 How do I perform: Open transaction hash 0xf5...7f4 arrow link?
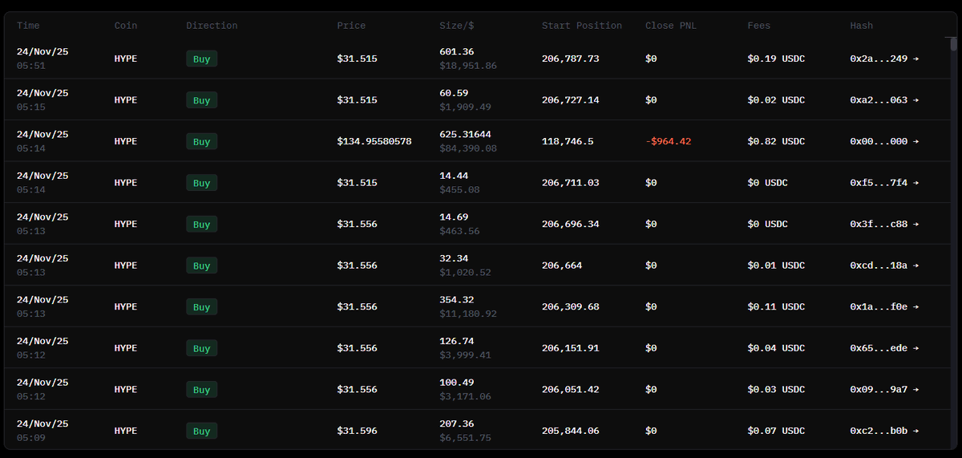pos(884,183)
